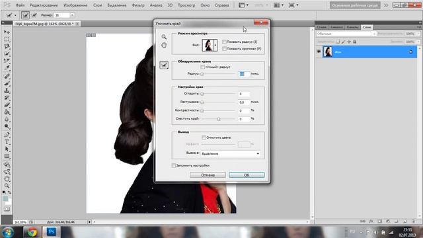423x238 pixels.
Task: Open the Изображение menu
Action: point(75,5)
